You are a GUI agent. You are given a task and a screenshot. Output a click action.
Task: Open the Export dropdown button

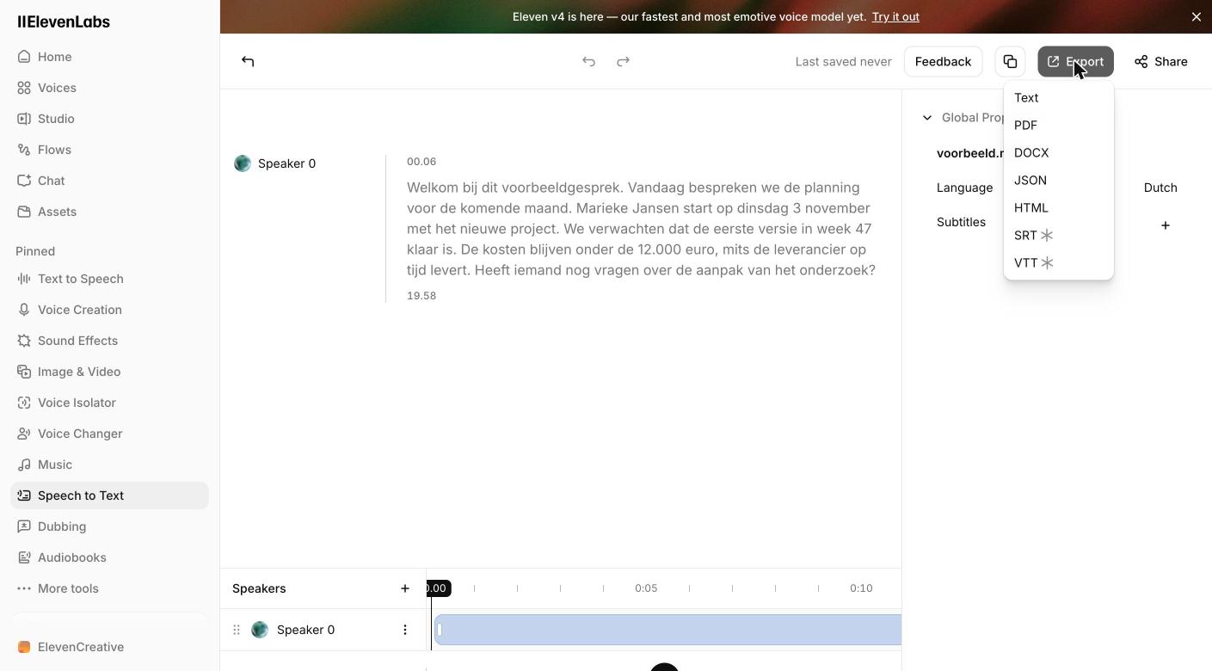click(1075, 61)
